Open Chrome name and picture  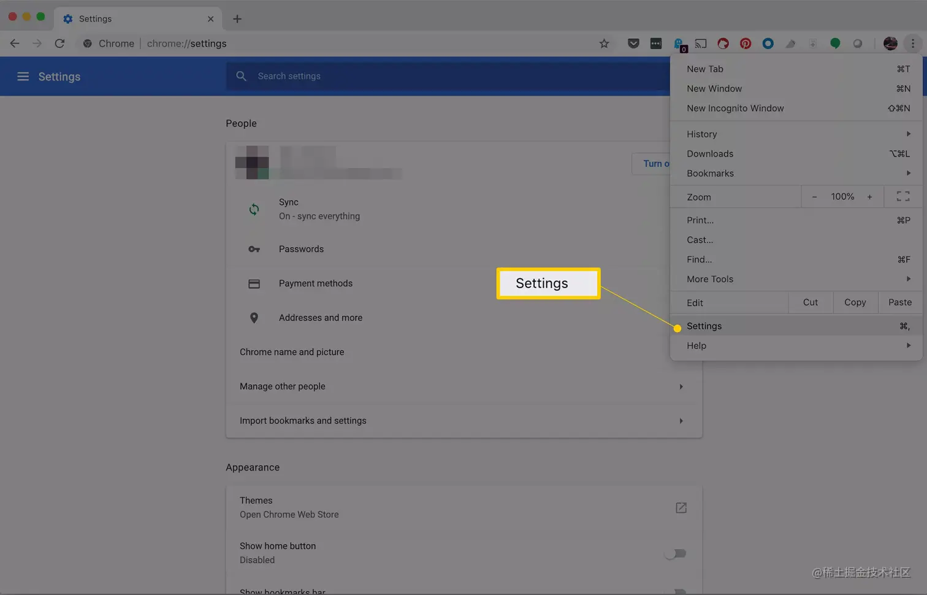pyautogui.click(x=464, y=352)
